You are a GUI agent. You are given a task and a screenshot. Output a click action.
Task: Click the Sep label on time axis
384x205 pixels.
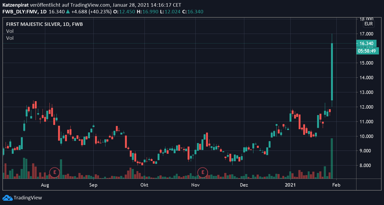click(x=93, y=185)
